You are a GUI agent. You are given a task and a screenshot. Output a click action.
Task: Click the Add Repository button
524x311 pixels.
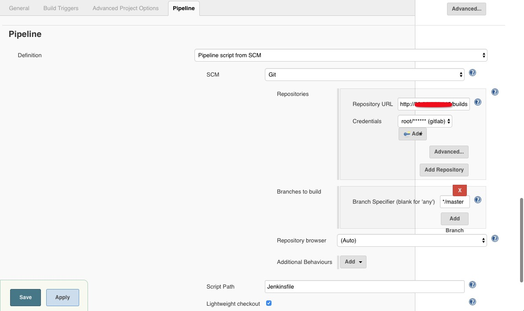[444, 170]
